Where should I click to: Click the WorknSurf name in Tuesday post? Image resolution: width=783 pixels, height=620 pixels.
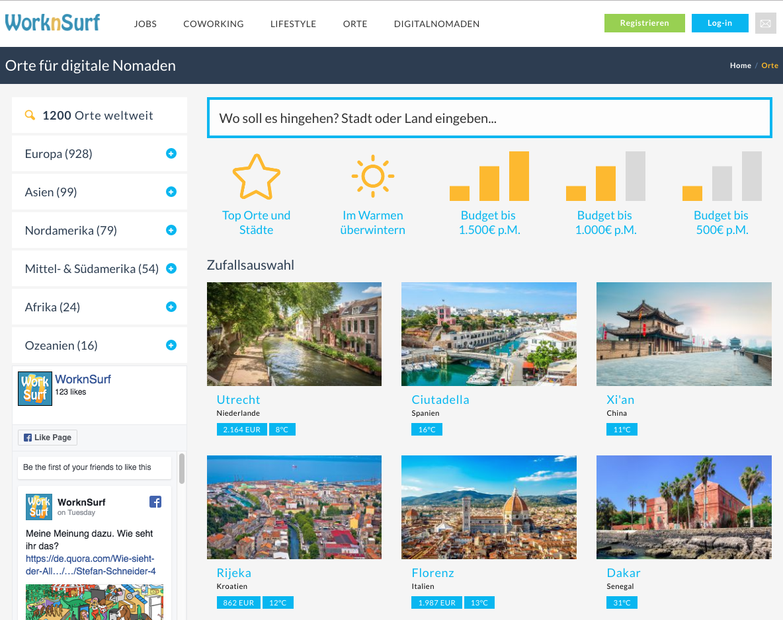click(x=81, y=502)
